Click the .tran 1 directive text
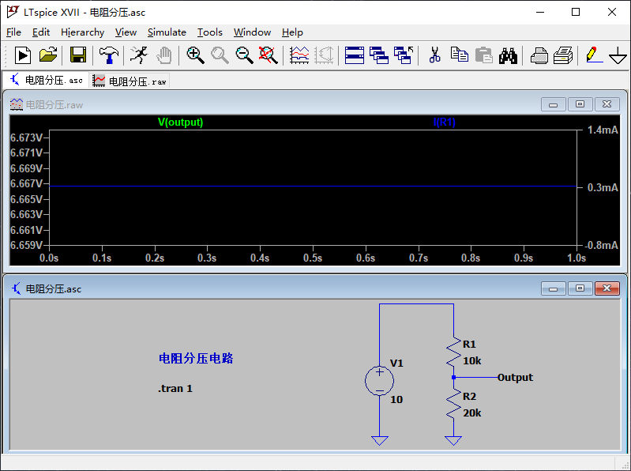The height and width of the screenshot is (471, 631). 175,388
